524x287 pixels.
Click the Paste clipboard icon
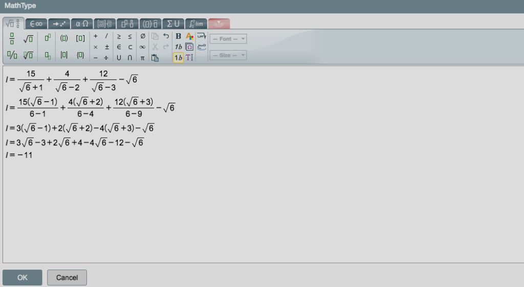click(155, 58)
